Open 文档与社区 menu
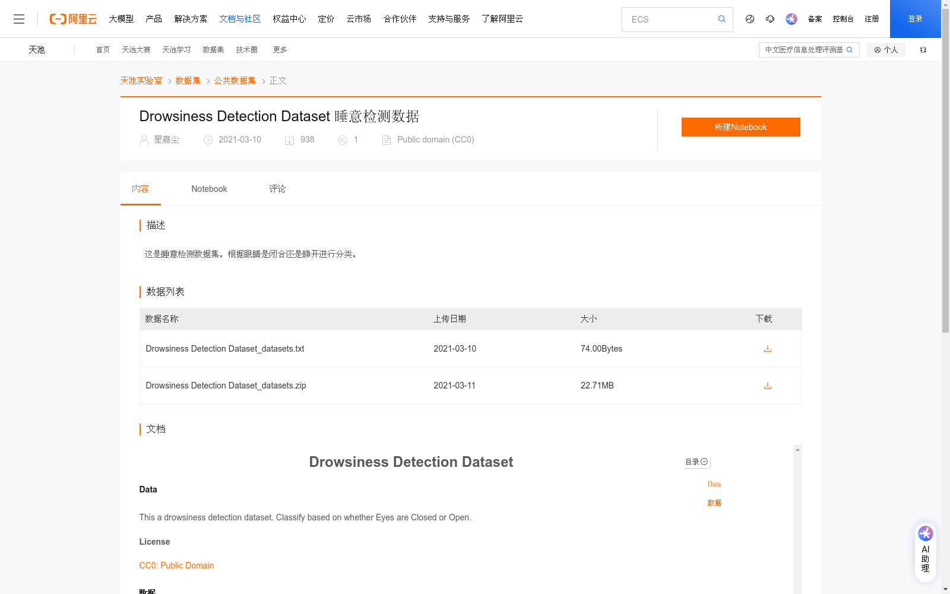Image resolution: width=950 pixels, height=594 pixels. (x=240, y=19)
